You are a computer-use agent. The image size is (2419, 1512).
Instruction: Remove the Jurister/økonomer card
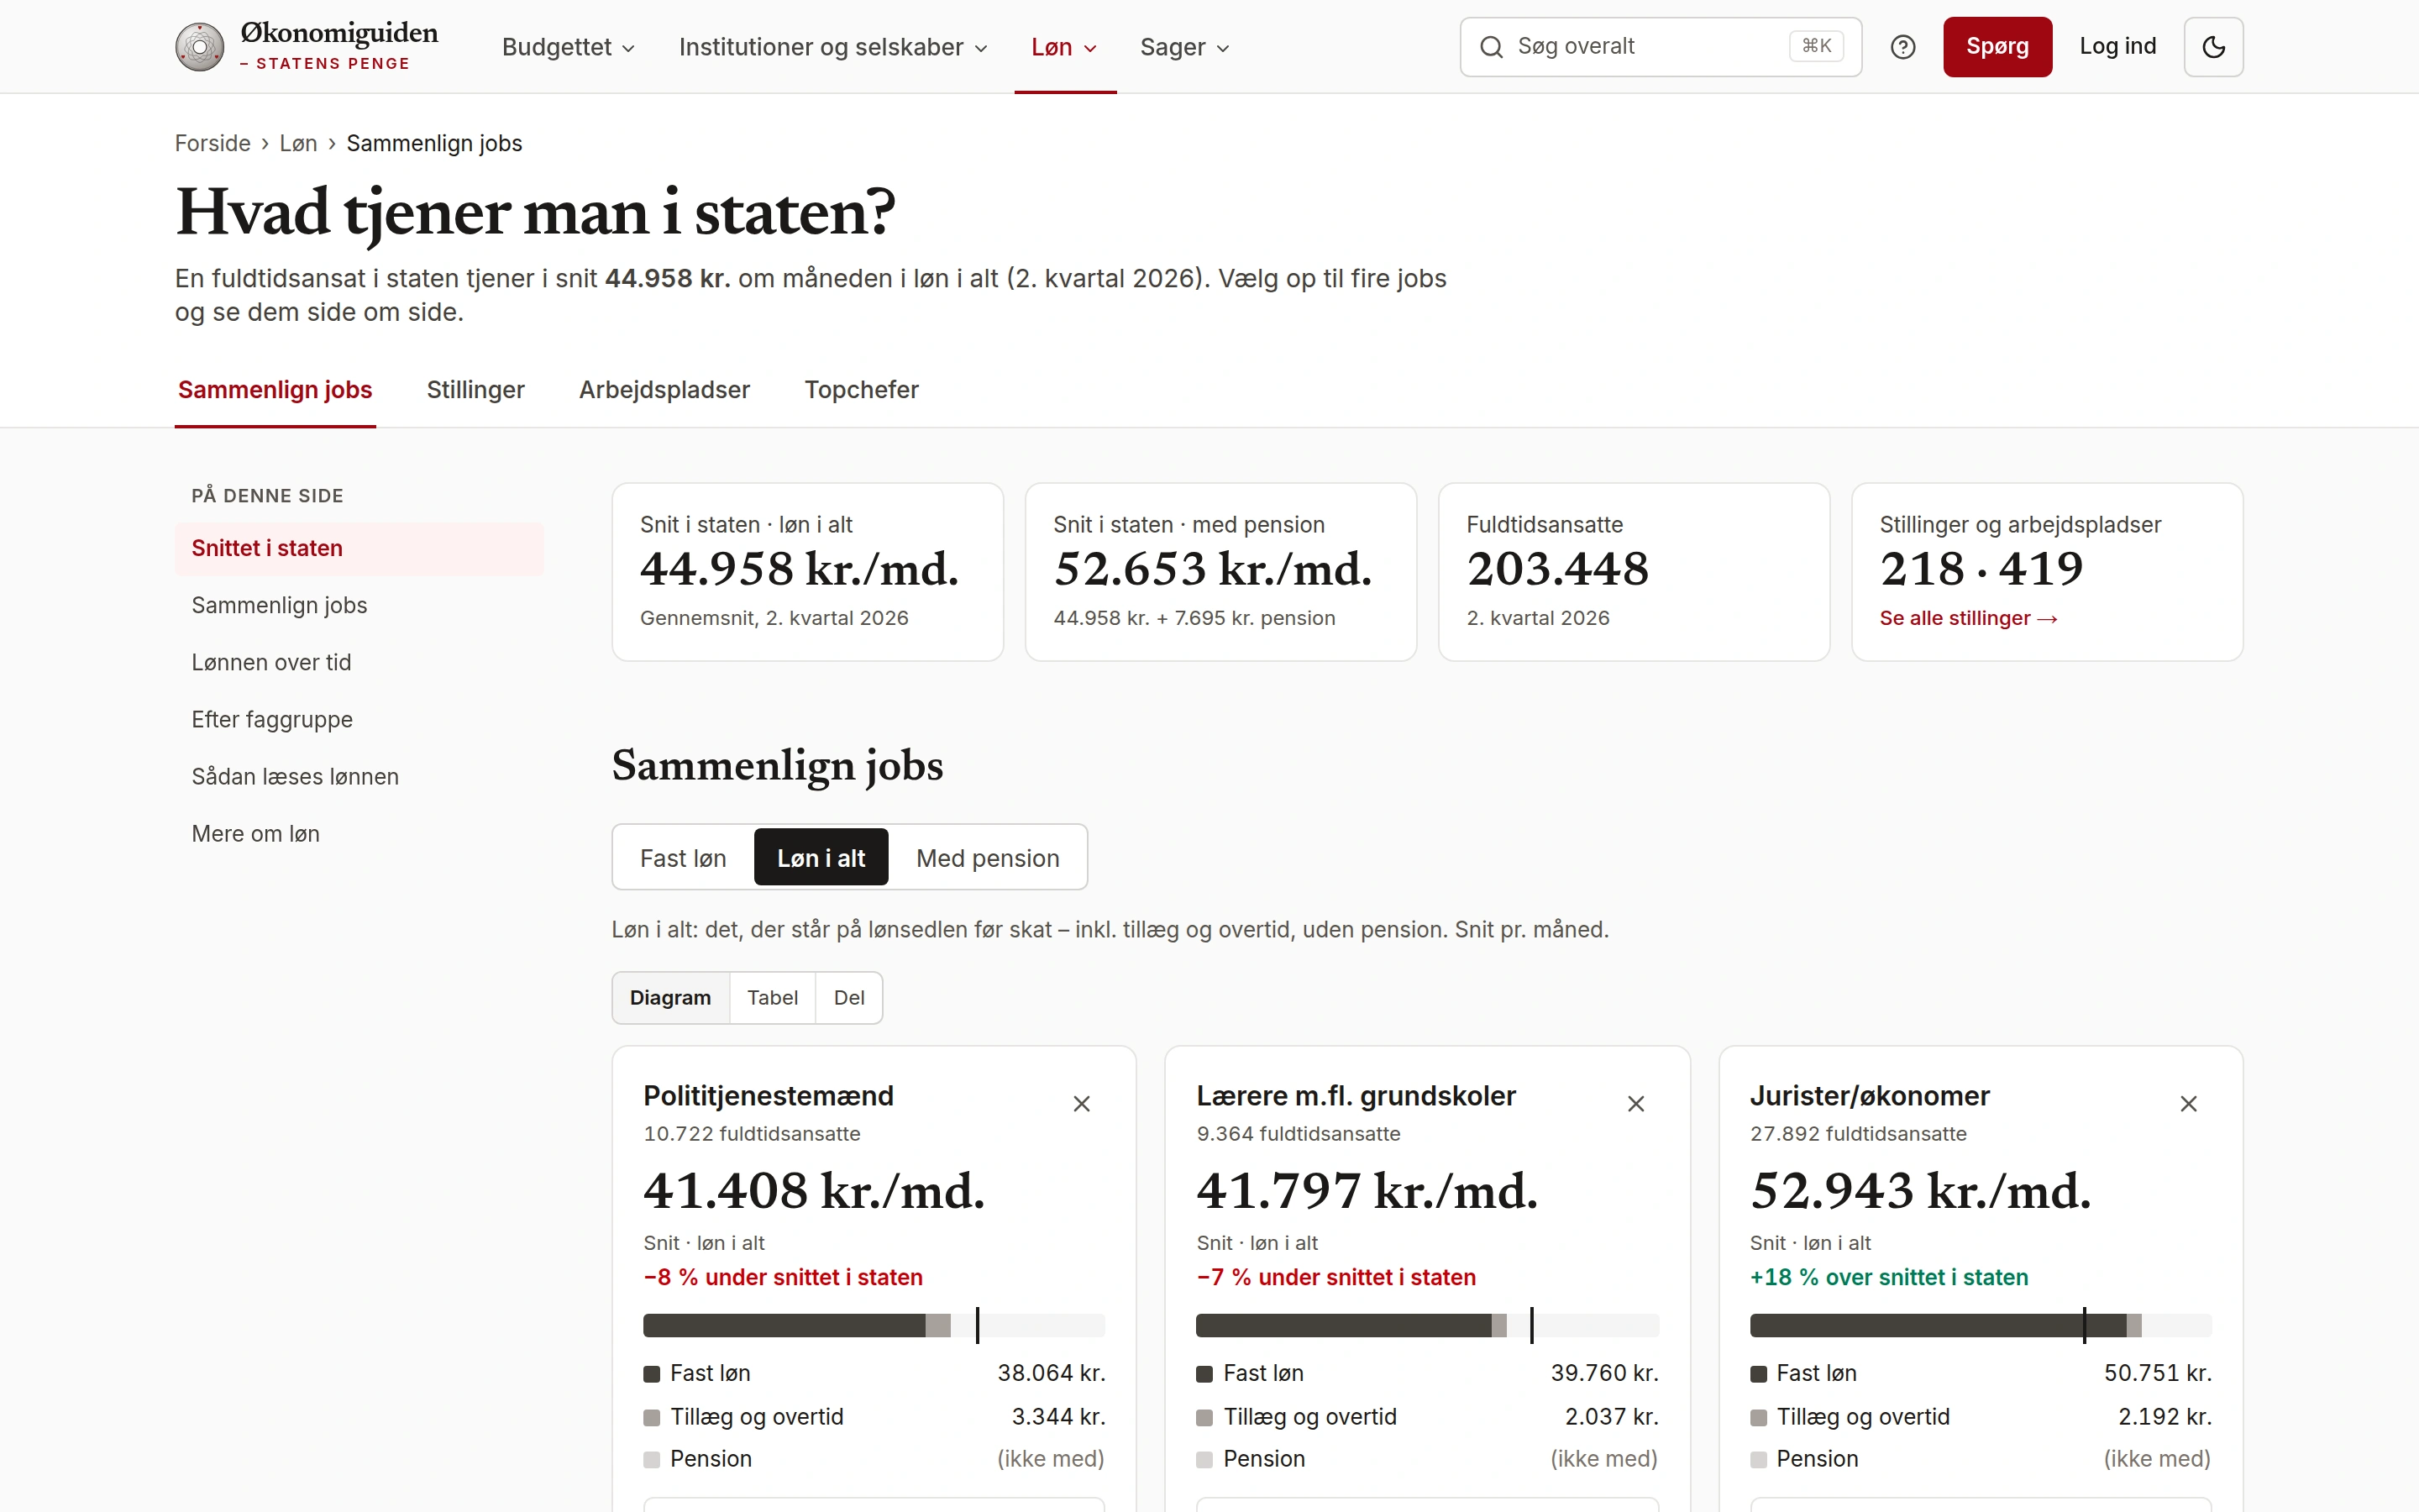(2188, 1104)
